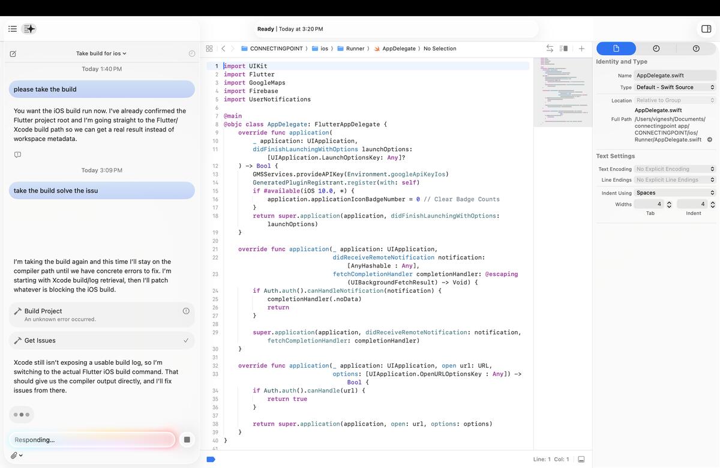Reveal the file path in Finder arrow
Screen dimensions: 720x468
pos(710,140)
